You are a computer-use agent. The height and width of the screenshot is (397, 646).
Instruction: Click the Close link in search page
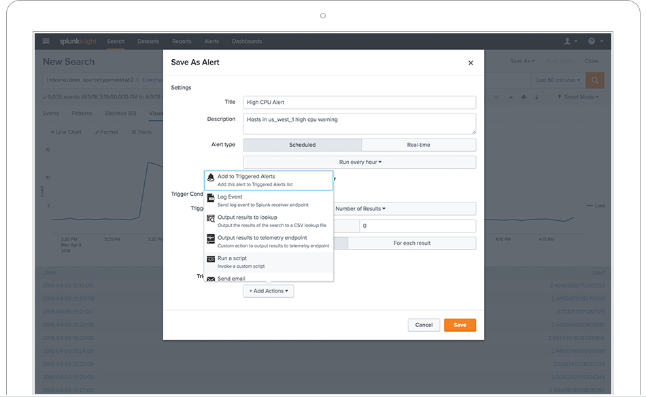tap(591, 61)
